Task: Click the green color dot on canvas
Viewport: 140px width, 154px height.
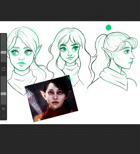Action: click(x=108, y=28)
